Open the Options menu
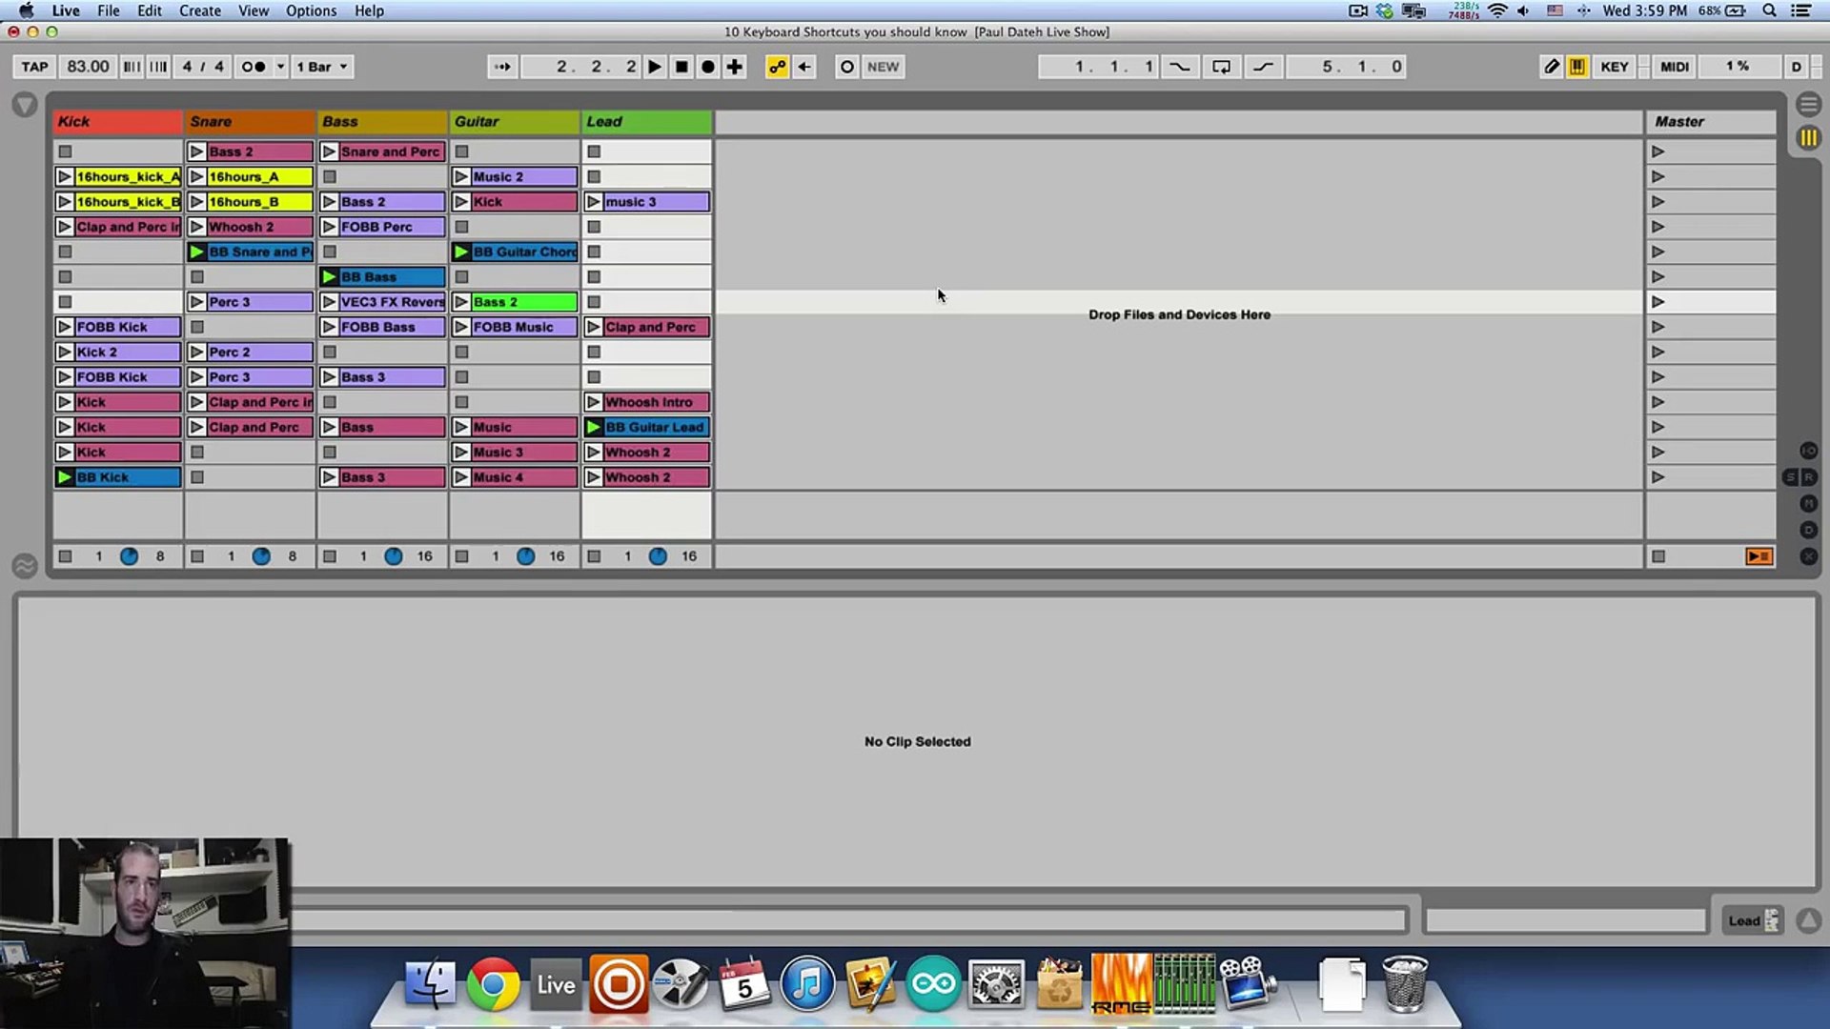Screen dimensions: 1830x1029 (311, 10)
